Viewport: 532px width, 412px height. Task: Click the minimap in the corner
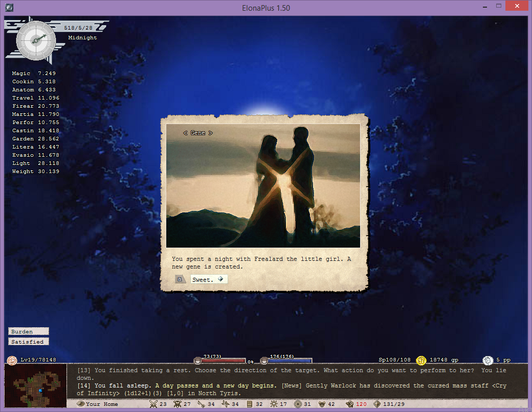coord(35,385)
